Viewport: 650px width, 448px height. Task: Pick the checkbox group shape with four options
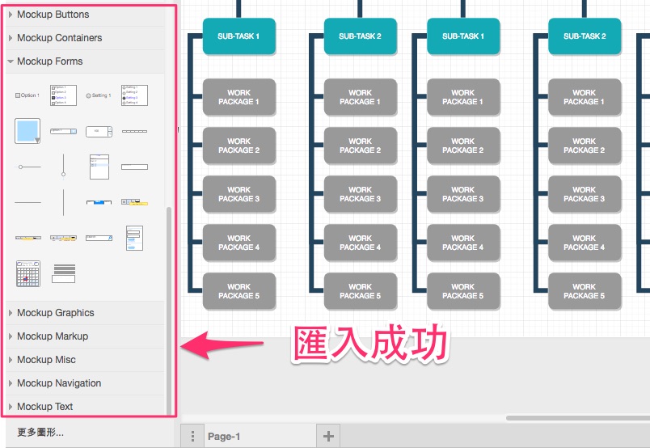point(63,95)
